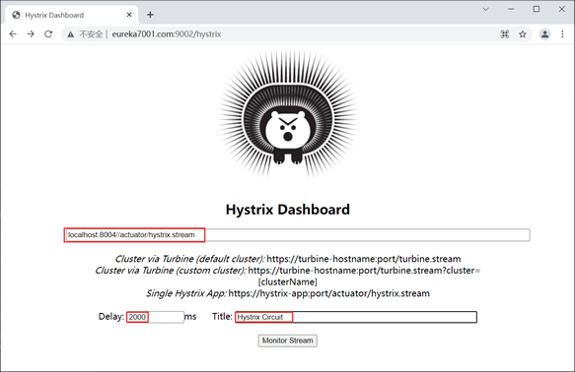
Task: Click the 'Cluster via Turbine (custom cluster):' label
Action: [x=171, y=271]
